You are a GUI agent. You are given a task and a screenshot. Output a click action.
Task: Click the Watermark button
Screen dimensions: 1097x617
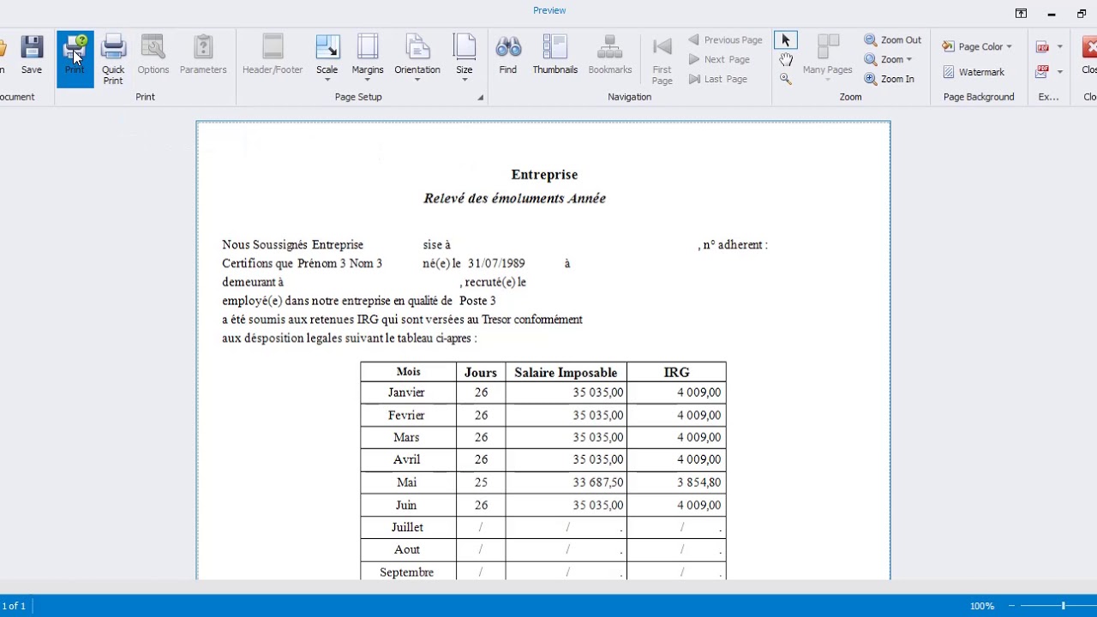[973, 72]
